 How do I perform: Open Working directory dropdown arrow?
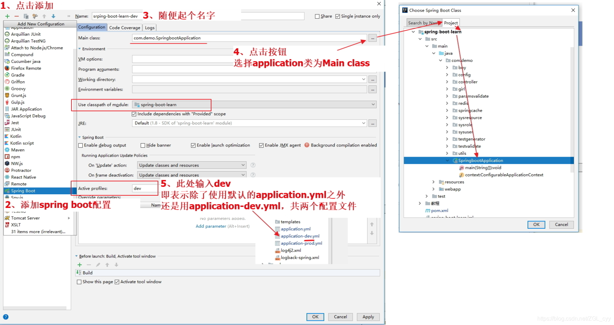point(364,79)
